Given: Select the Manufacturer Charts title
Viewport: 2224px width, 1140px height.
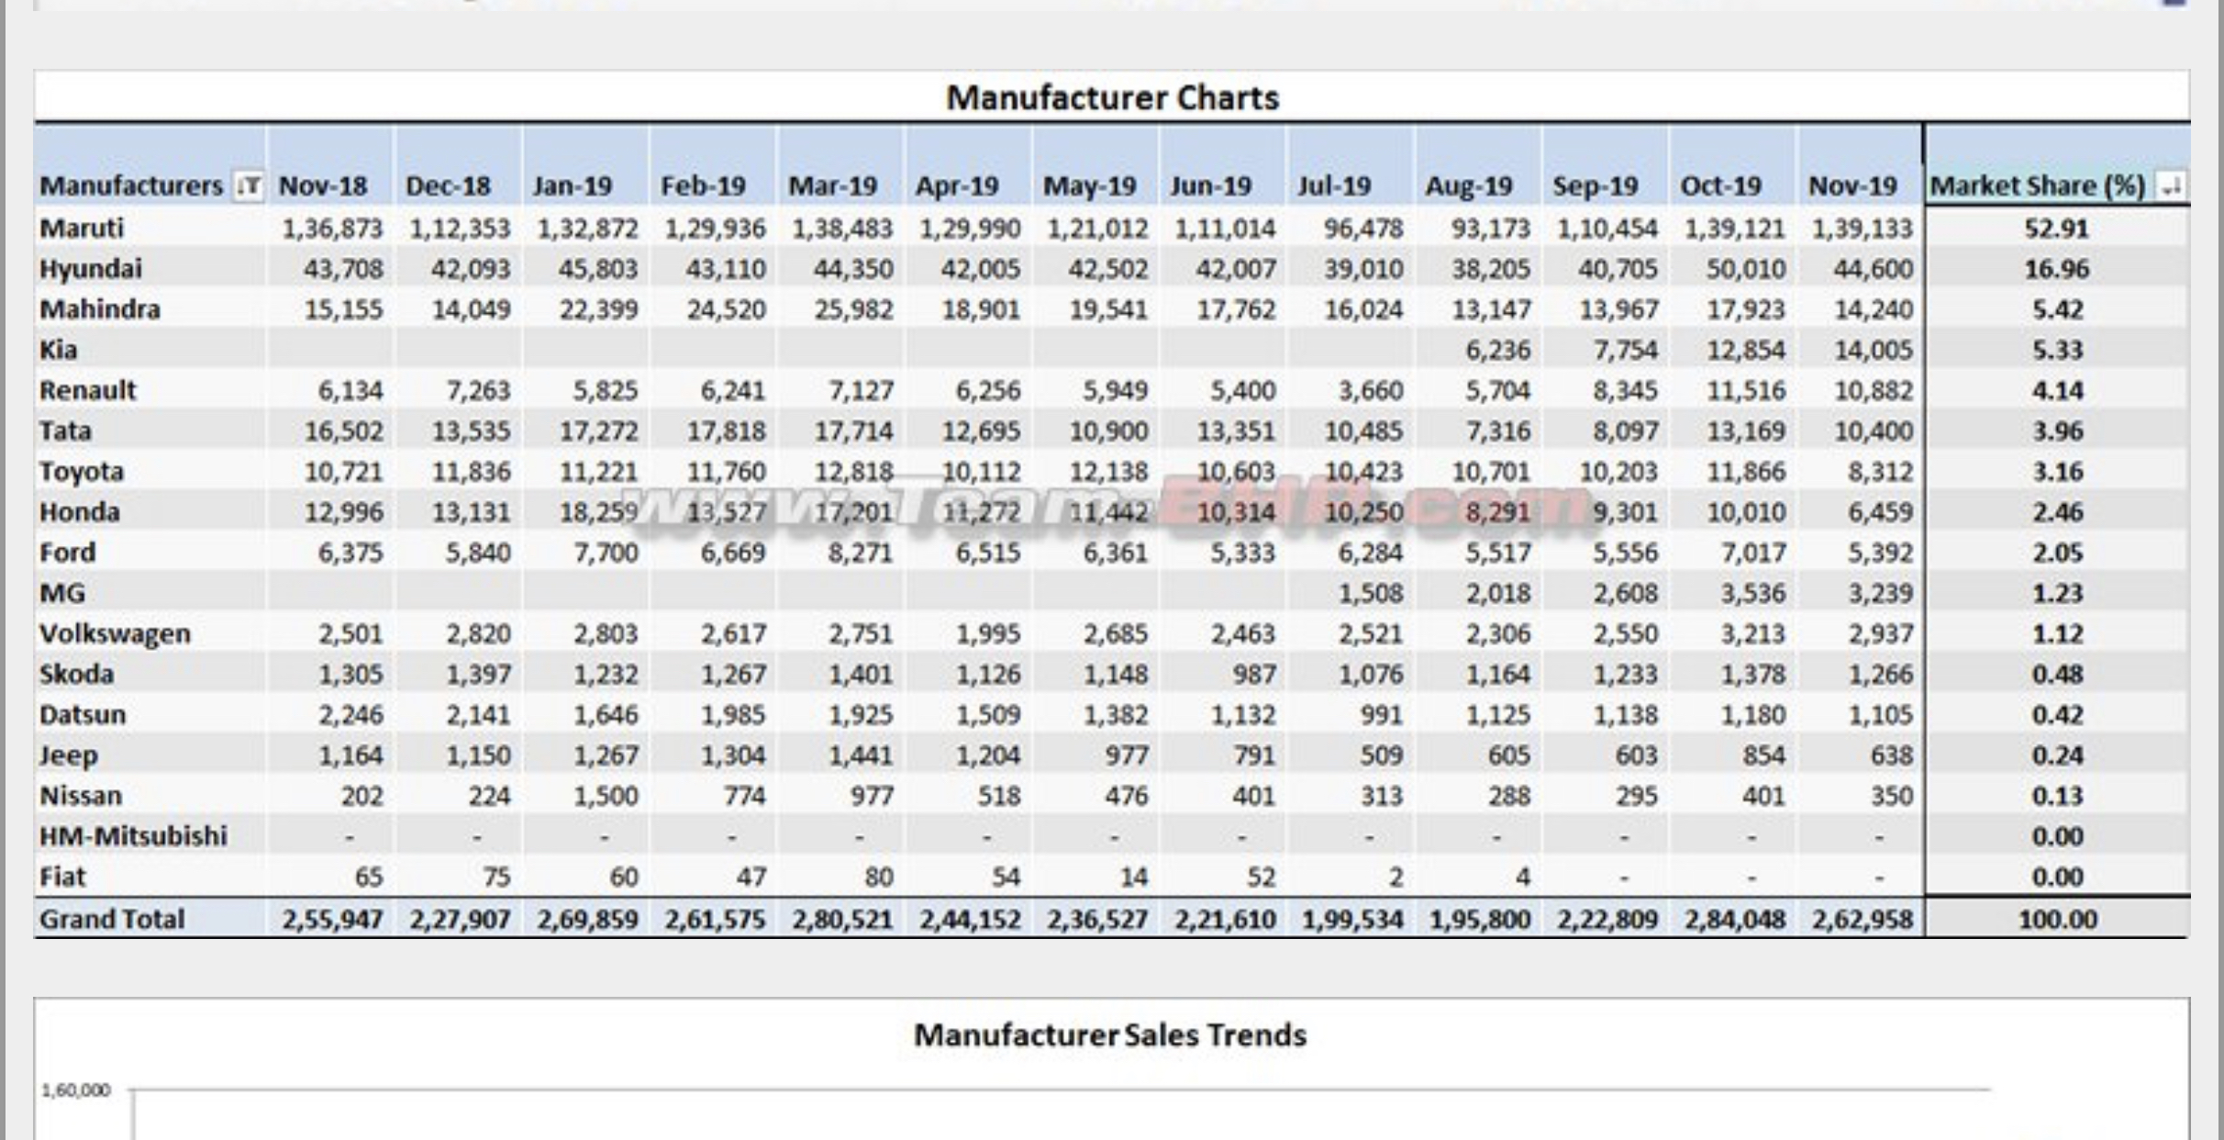Looking at the screenshot, I should [1112, 97].
